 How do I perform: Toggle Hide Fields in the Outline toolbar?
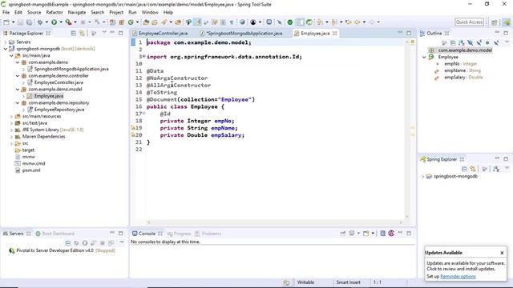pos(471,42)
